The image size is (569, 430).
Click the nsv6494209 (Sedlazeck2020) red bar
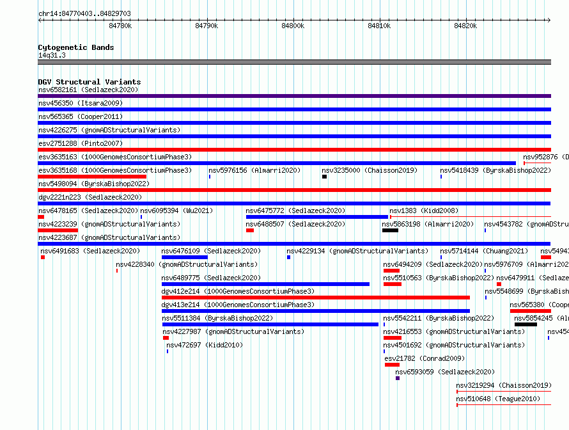point(391,271)
